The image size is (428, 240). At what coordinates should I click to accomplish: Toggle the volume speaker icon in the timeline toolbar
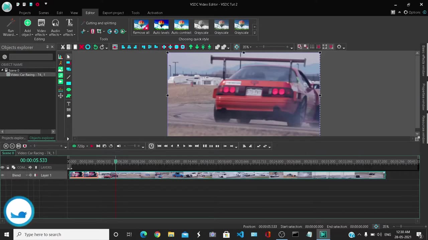point(119,146)
